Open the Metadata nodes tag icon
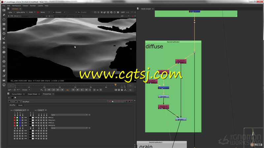Viewport: 264px width, 148px height. pyautogui.click(x=4, y=71)
